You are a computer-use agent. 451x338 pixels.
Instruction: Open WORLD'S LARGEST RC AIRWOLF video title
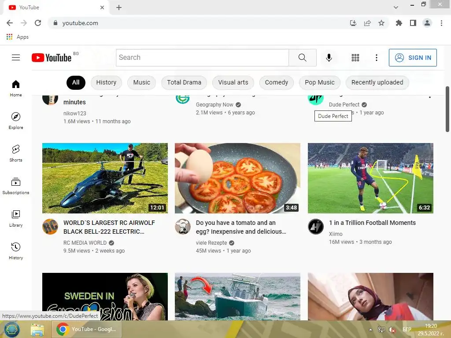[x=109, y=227]
